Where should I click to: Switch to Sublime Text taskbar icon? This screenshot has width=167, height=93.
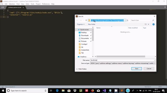(122, 91)
